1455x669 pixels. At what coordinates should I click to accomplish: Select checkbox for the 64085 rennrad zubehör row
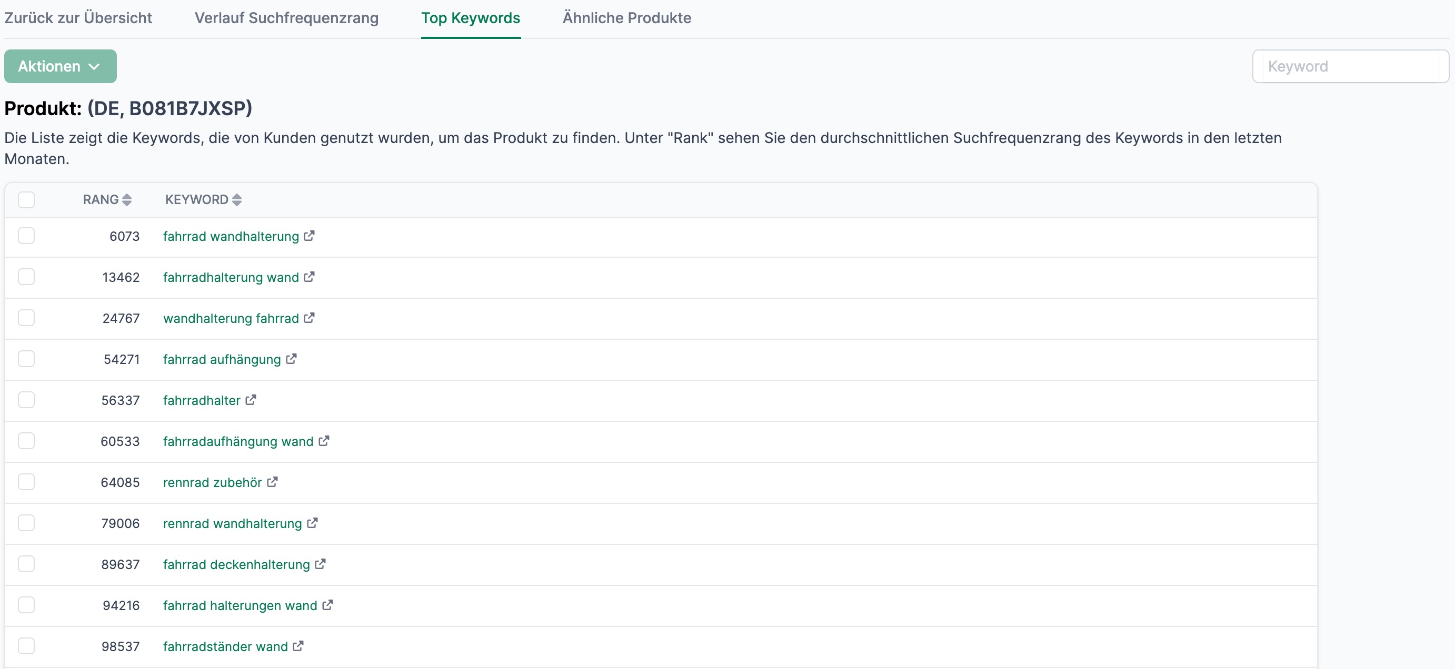(26, 482)
